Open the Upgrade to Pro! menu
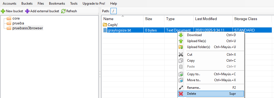Viewport: 274px width, 98px height. click(x=94, y=4)
